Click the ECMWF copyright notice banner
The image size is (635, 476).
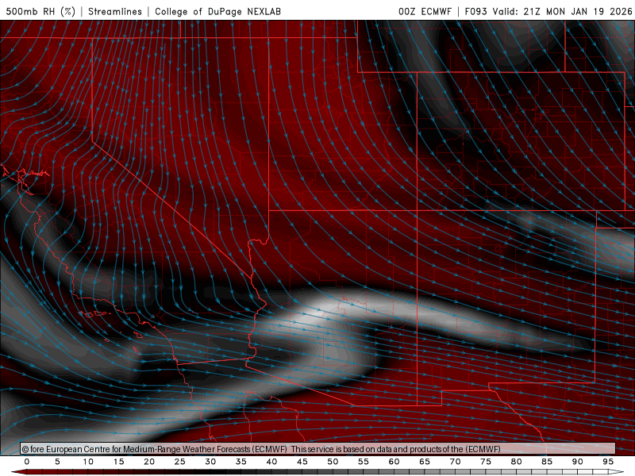click(317, 449)
